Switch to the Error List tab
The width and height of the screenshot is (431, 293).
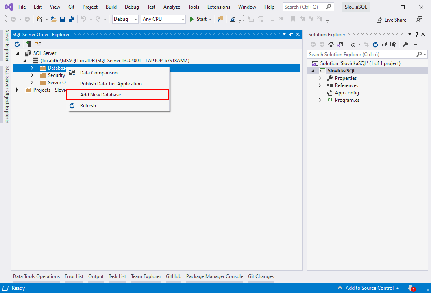click(x=74, y=276)
